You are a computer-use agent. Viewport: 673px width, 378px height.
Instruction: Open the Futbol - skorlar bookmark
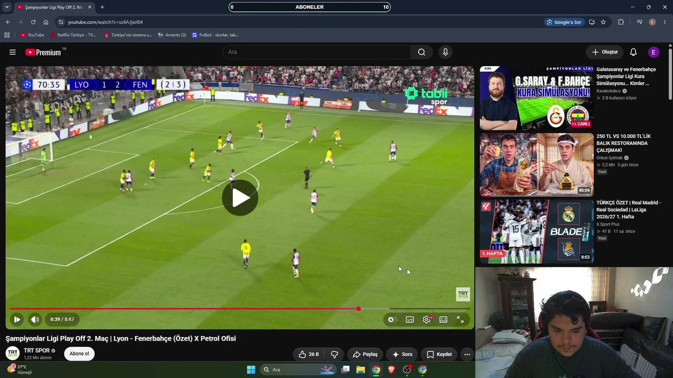click(x=216, y=35)
